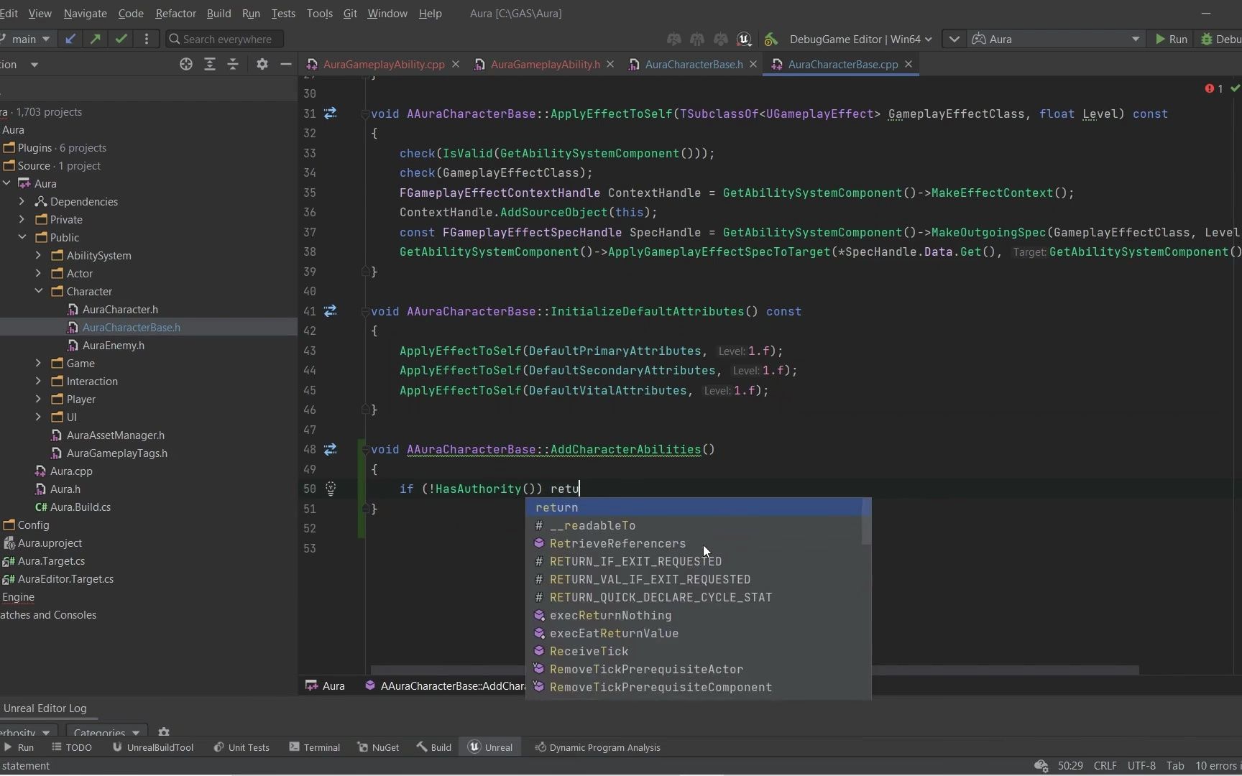Click Expand All icon in explorer toolbar
Screen dimensions: 1242x776
[x=210, y=65]
